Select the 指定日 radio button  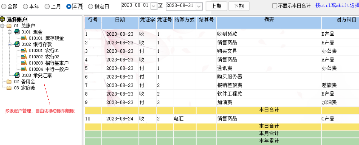pos(91,6)
